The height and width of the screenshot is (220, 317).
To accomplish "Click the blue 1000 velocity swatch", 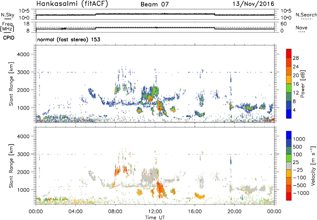I will click(x=289, y=135).
